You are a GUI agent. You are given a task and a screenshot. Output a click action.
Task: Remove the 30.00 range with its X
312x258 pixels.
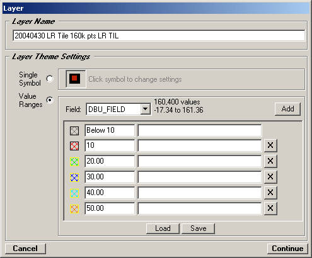pyautogui.click(x=270, y=177)
